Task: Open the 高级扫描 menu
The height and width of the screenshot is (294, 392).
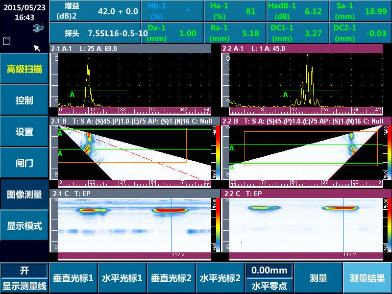Action: click(x=24, y=69)
